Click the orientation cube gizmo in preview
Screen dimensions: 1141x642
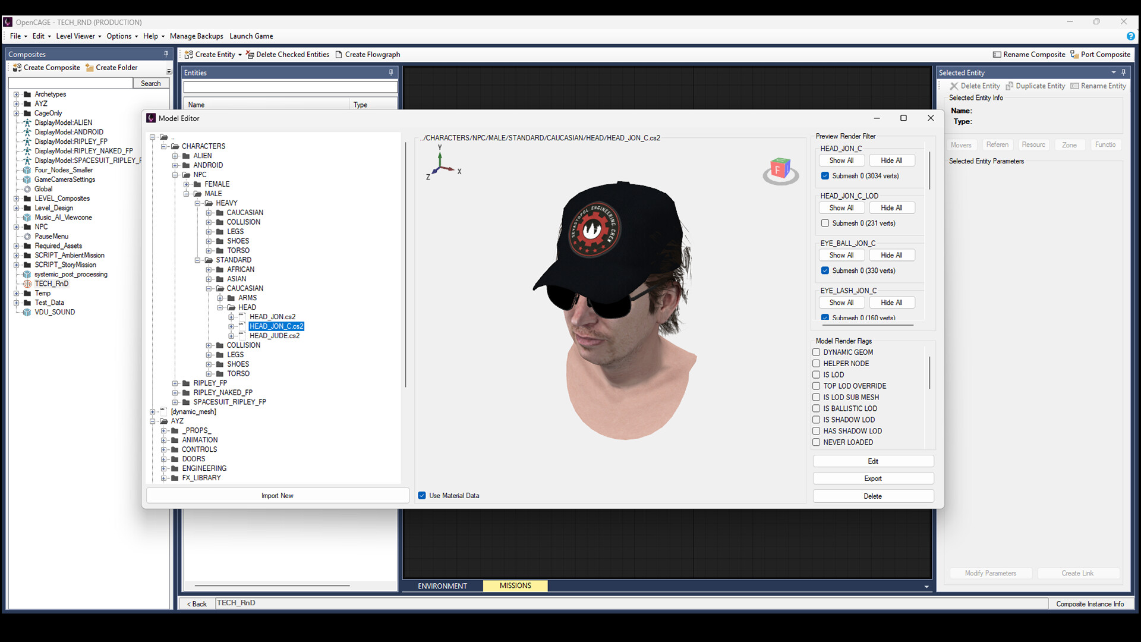pyautogui.click(x=780, y=171)
